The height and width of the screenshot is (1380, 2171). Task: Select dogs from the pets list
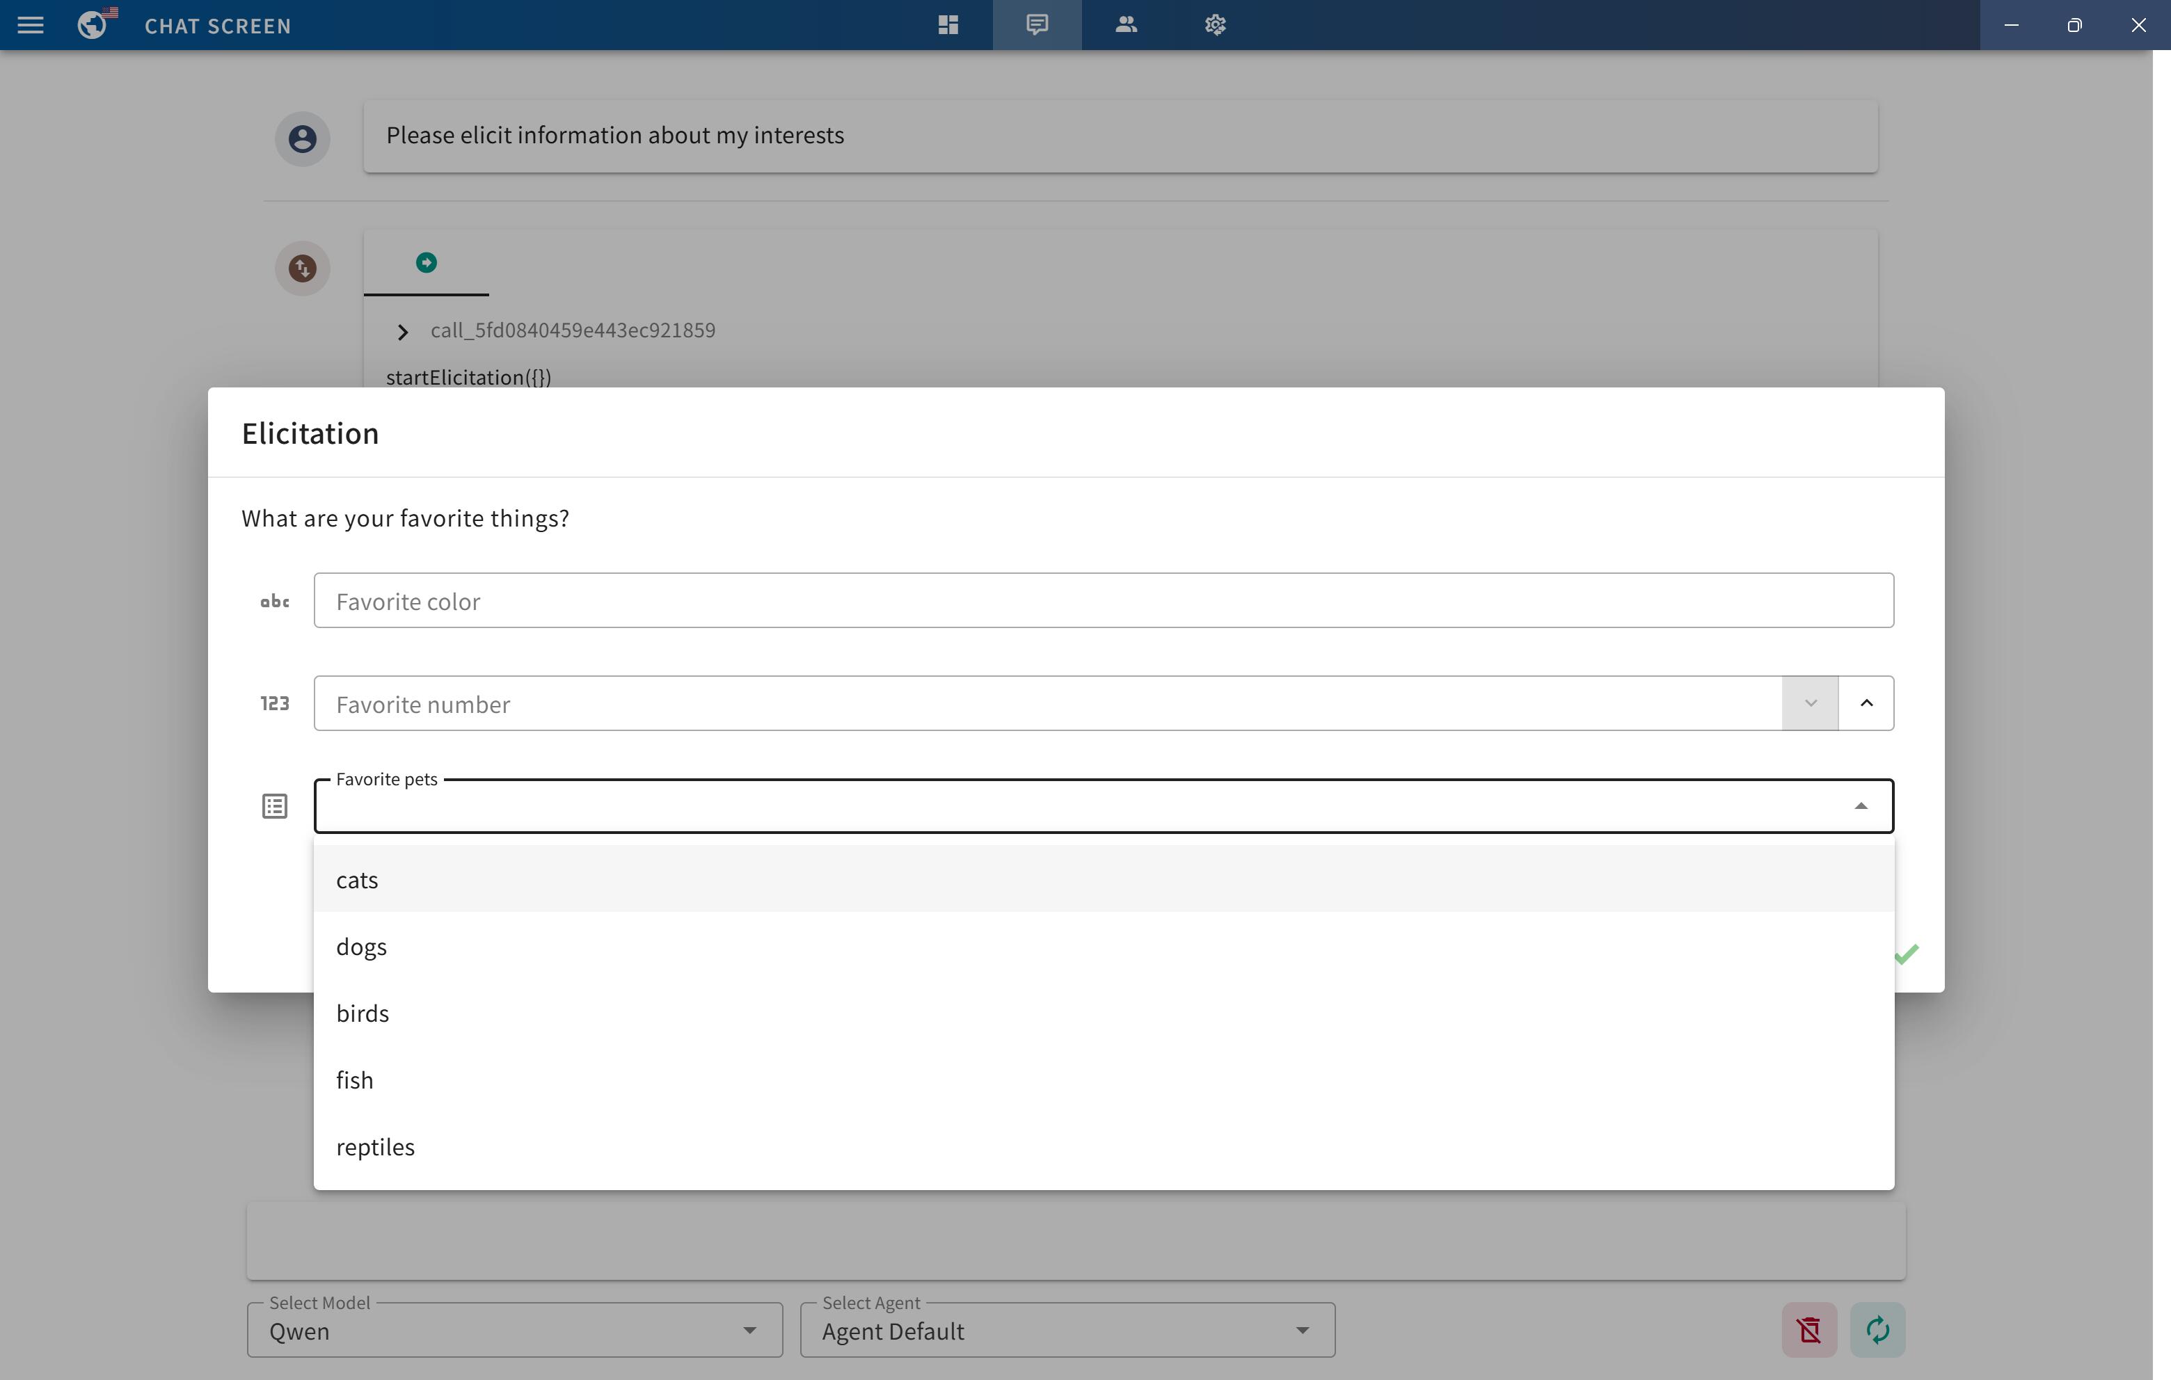[x=360, y=947]
